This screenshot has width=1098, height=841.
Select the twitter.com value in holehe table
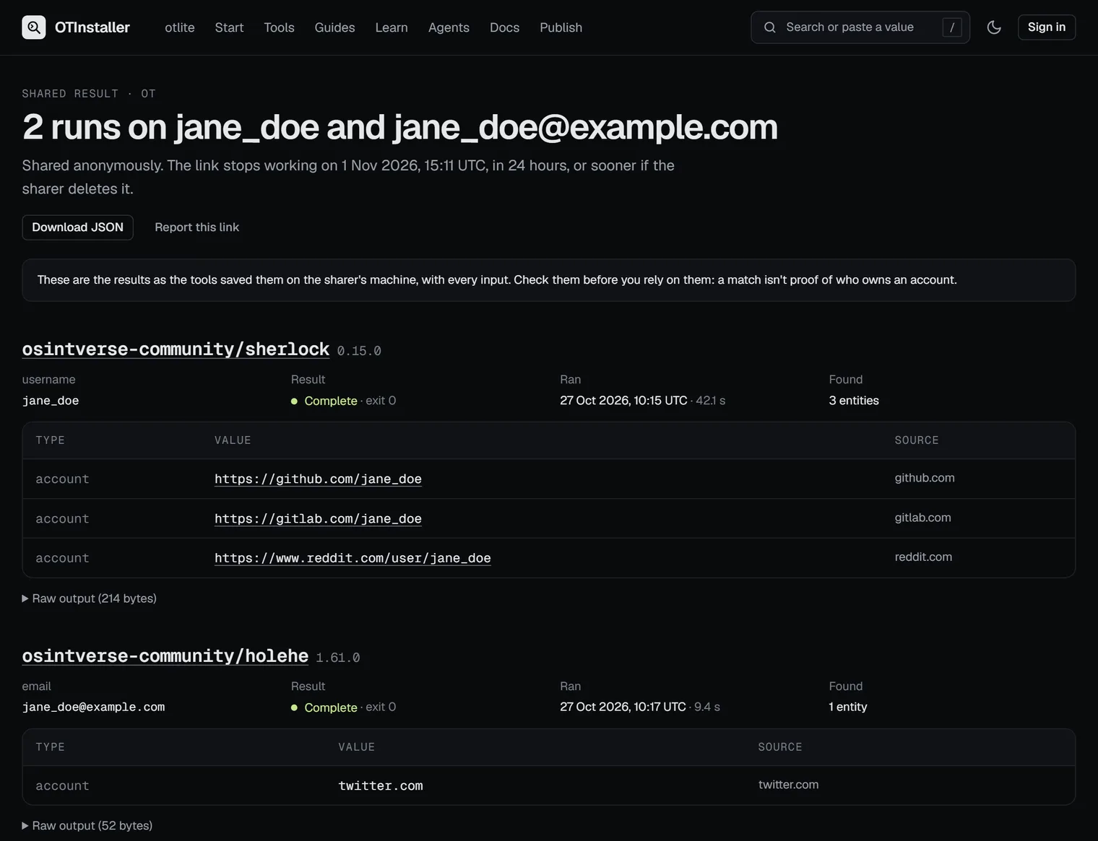(x=381, y=785)
